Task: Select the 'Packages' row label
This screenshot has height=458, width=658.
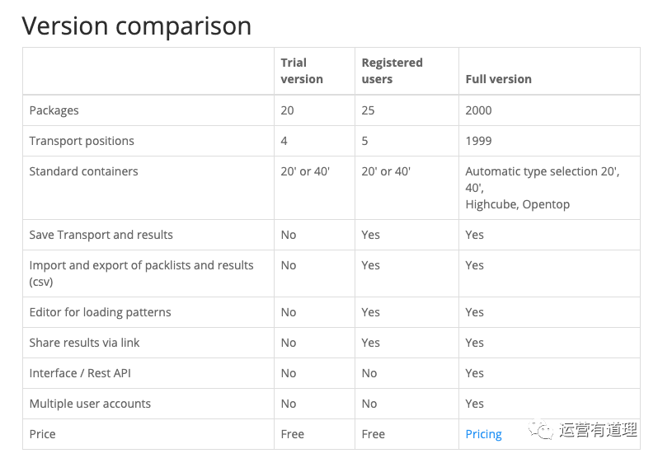Action: 54,110
